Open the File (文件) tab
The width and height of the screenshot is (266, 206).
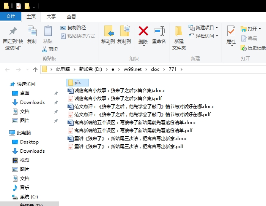[11, 16]
